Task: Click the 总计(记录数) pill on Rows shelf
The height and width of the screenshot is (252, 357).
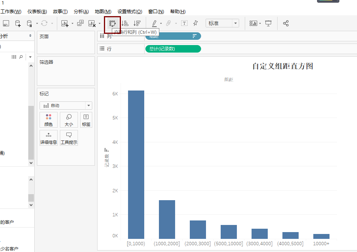Action: pos(173,49)
